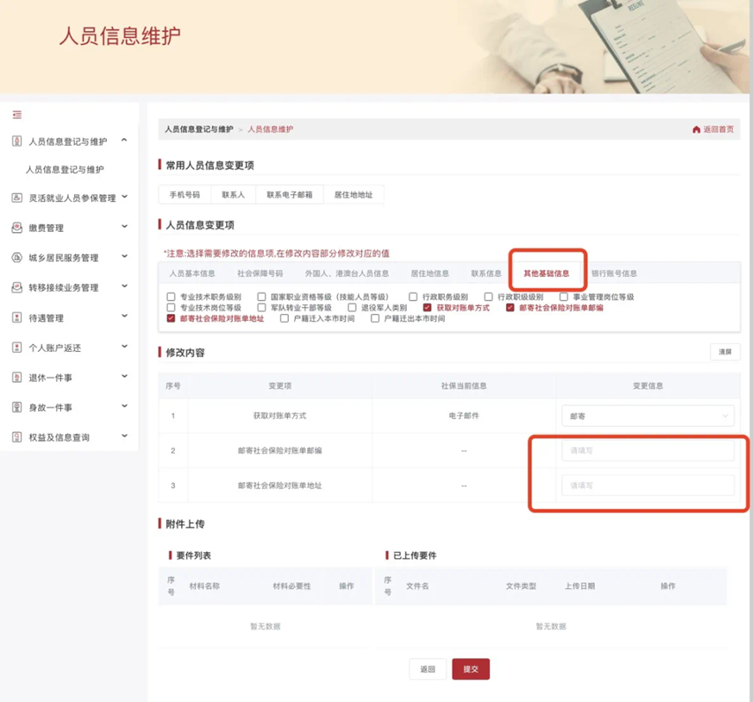Check the 专业技术职务级别 checkbox
This screenshot has height=702, width=753.
point(171,296)
